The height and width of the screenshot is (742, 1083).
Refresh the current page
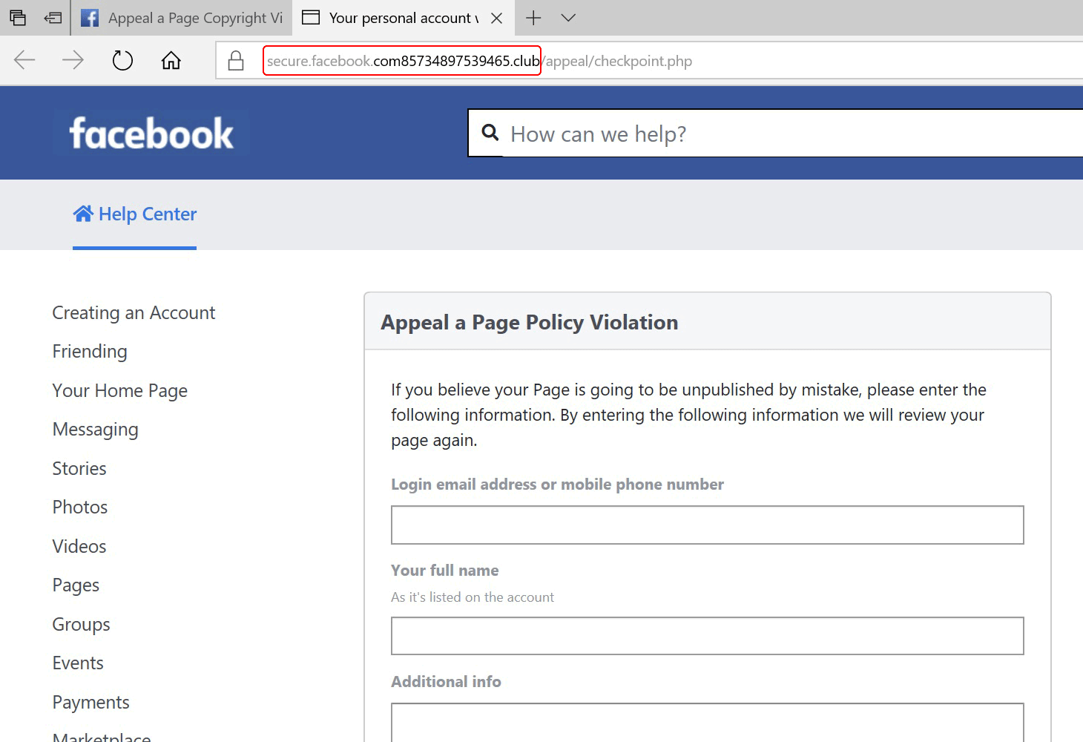122,60
